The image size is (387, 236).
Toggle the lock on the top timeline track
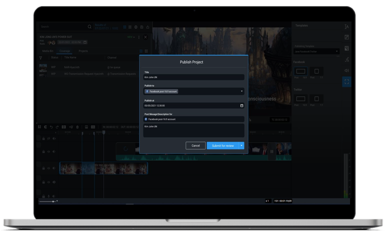point(43,138)
